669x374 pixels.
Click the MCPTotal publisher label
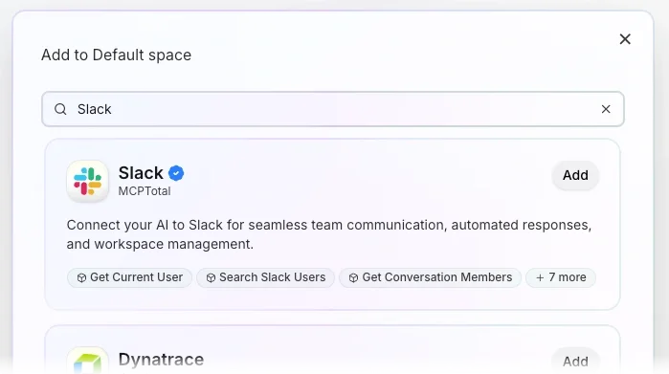pos(145,191)
